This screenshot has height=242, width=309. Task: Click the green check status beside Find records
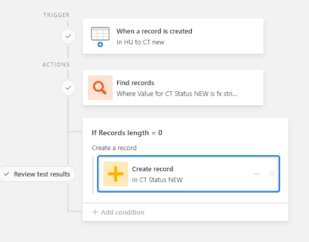68,88
